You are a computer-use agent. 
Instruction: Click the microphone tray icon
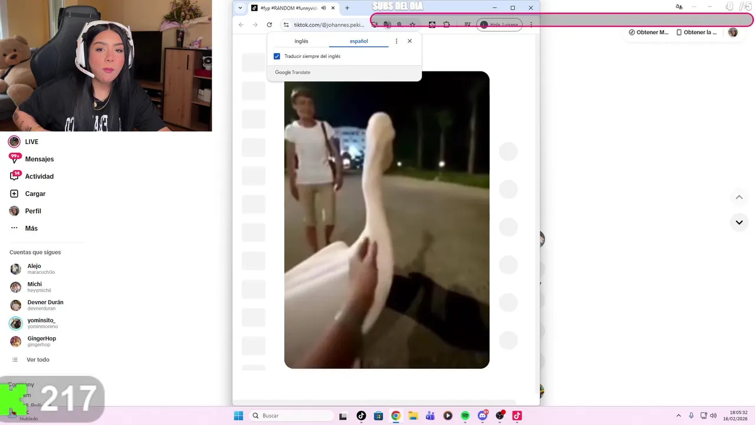[x=691, y=416]
